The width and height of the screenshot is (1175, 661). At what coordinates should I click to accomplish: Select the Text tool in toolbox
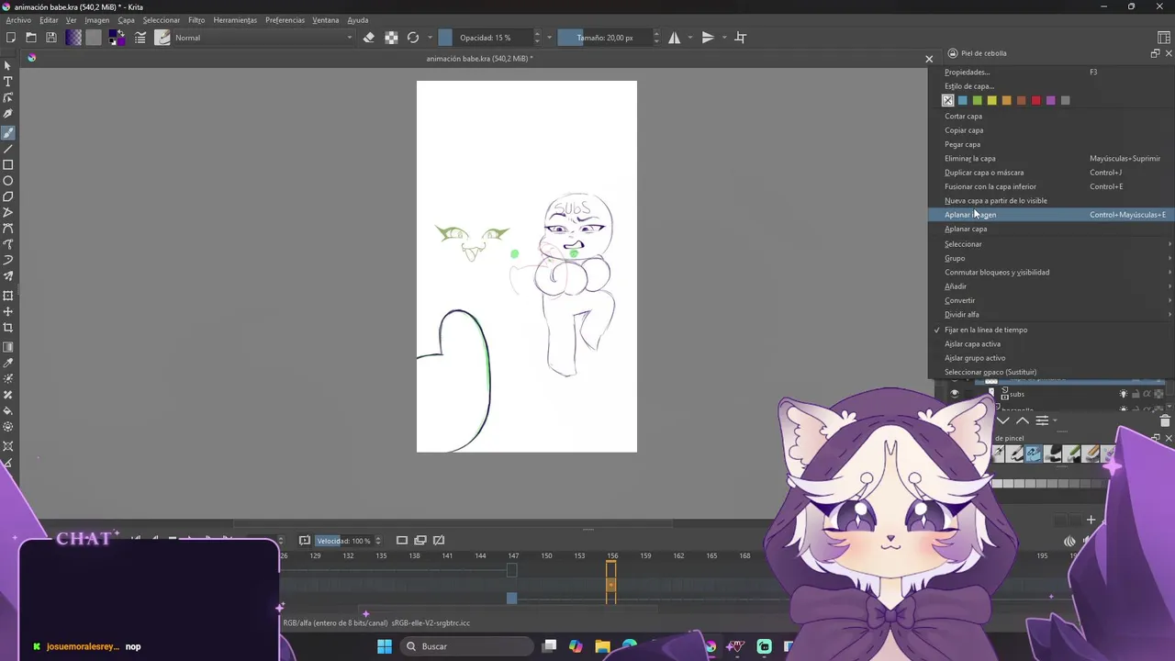tap(8, 82)
